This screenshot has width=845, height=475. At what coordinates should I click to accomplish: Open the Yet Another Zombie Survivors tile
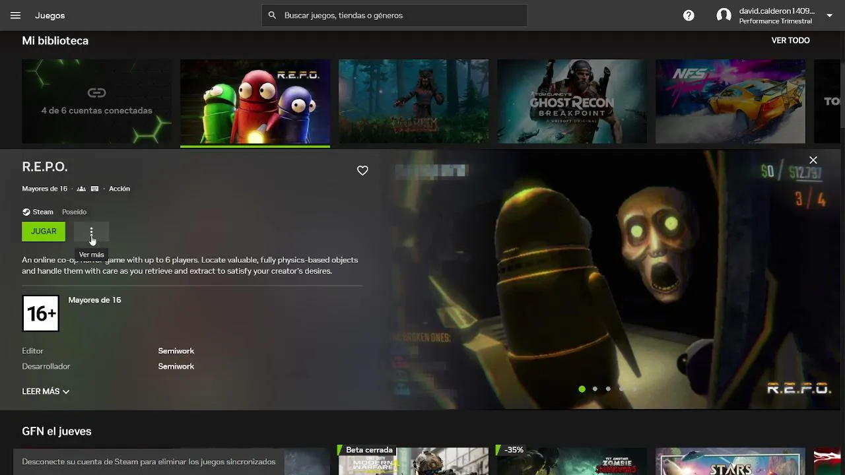point(572,461)
